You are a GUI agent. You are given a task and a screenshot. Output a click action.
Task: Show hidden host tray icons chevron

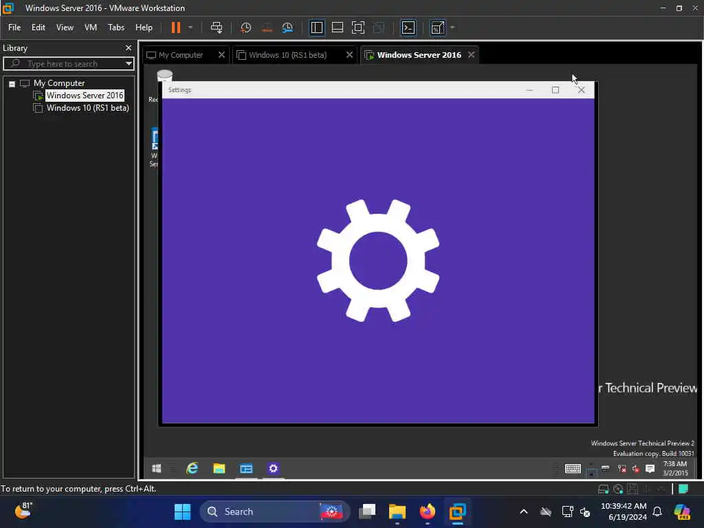[x=523, y=511]
